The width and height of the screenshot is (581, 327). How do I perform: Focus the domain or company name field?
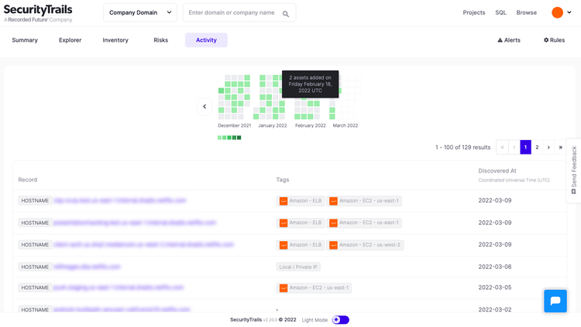point(232,13)
